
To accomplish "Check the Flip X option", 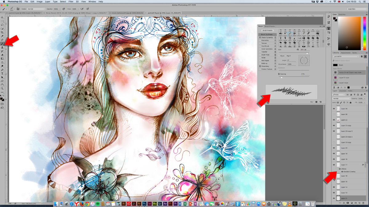I will [x=279, y=56].
